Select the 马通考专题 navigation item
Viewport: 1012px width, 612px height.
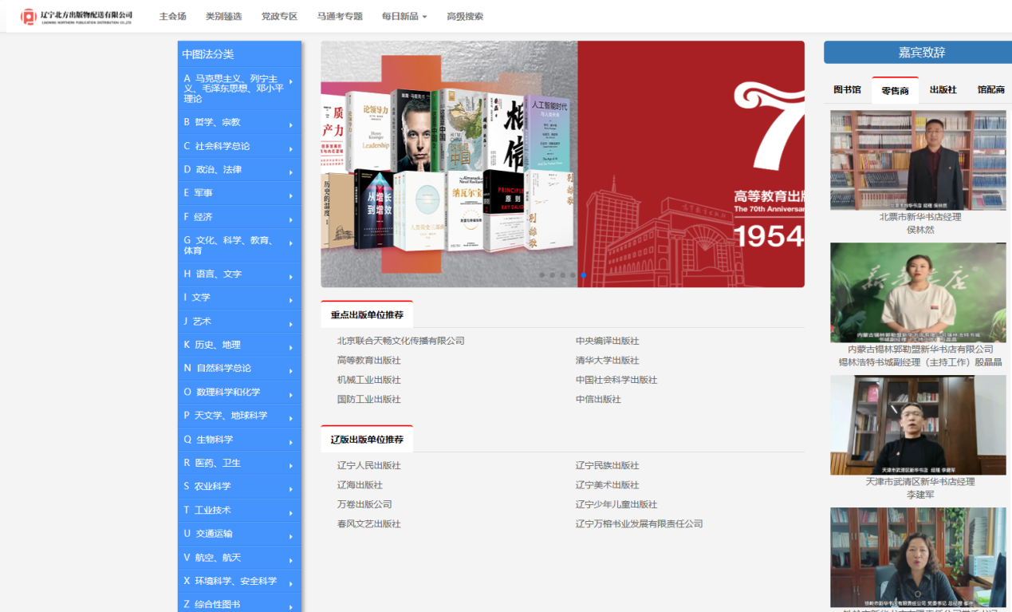[x=340, y=16]
